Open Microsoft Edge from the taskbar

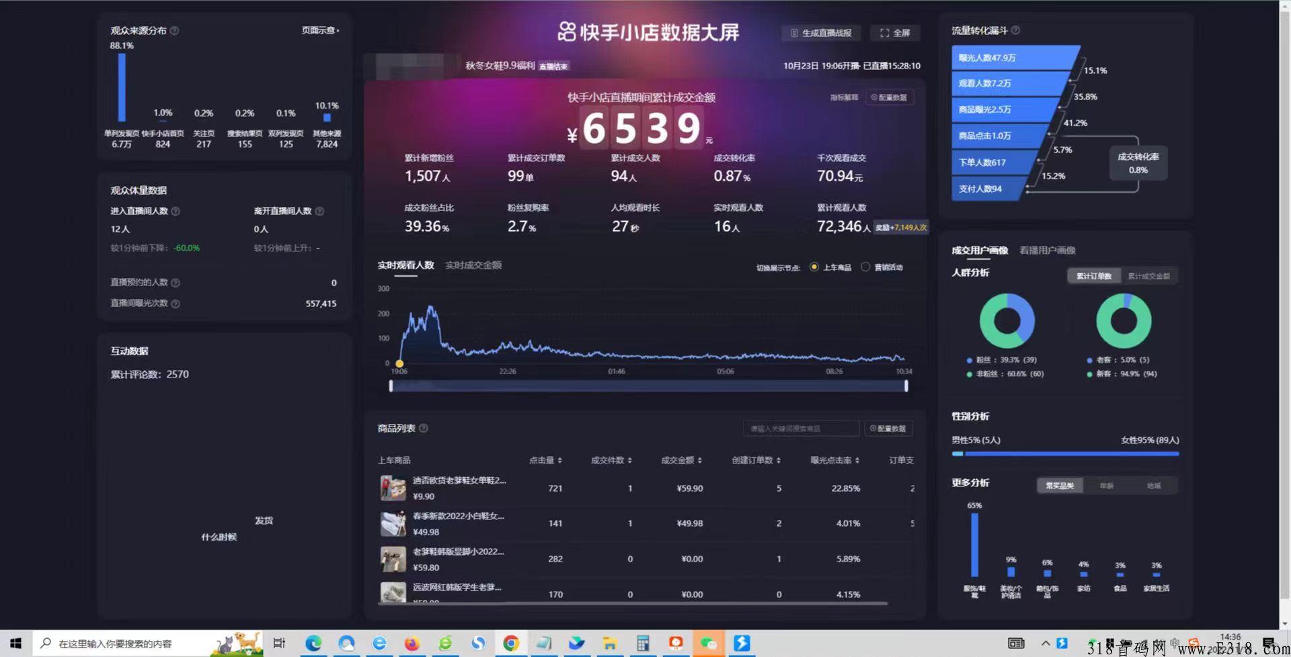click(313, 643)
